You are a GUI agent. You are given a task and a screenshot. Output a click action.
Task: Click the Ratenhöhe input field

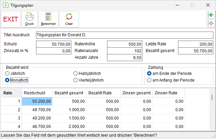(124, 44)
